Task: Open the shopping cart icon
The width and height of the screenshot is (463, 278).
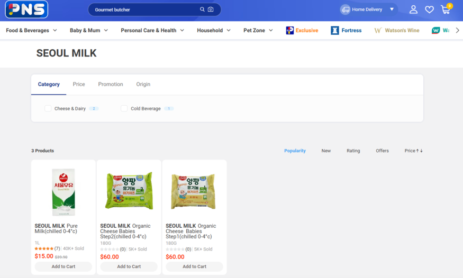Action: 446,10
